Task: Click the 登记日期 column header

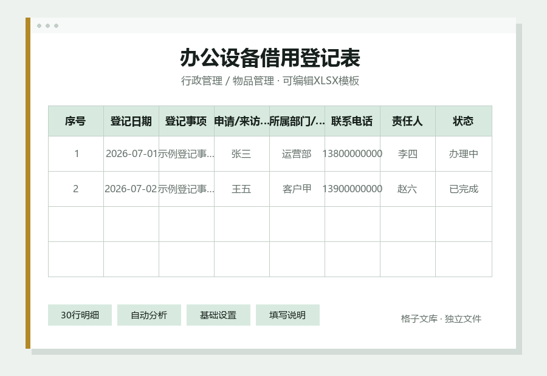Action: click(131, 121)
